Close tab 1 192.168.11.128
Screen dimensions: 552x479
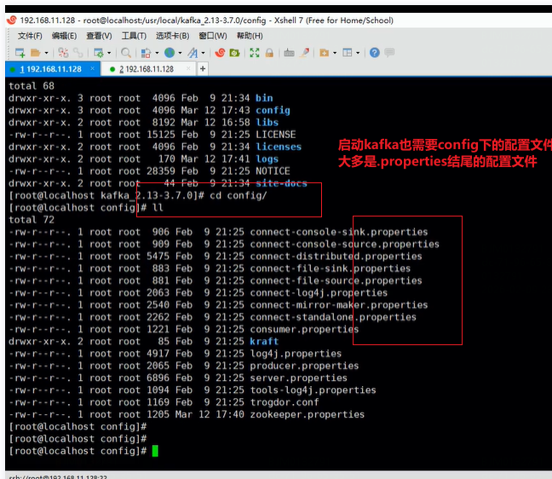click(92, 68)
